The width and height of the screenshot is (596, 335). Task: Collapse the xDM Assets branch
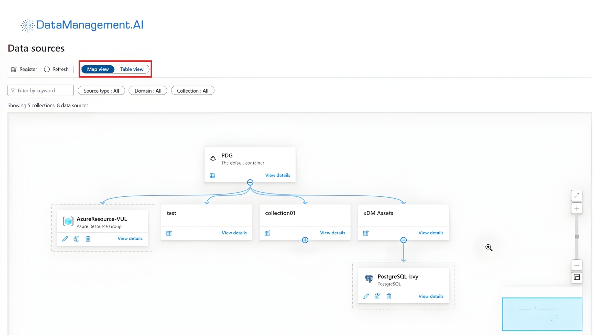(404, 240)
